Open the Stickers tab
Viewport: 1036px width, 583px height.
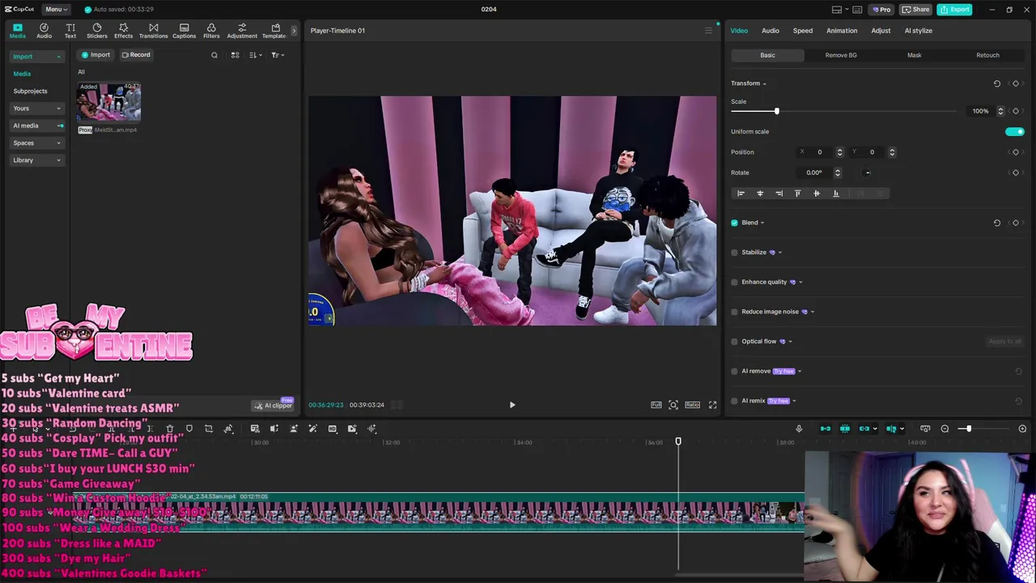(x=97, y=31)
